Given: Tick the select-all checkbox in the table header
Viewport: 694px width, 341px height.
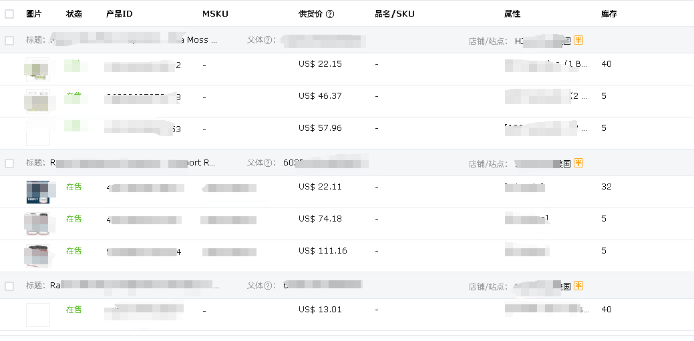Looking at the screenshot, I should [x=9, y=14].
